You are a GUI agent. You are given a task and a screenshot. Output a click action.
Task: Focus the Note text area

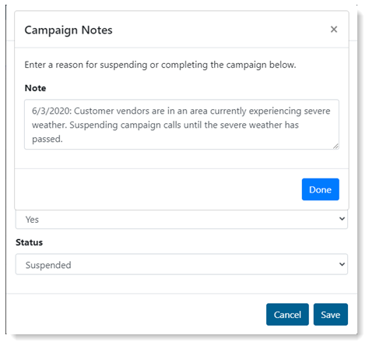tap(181, 125)
